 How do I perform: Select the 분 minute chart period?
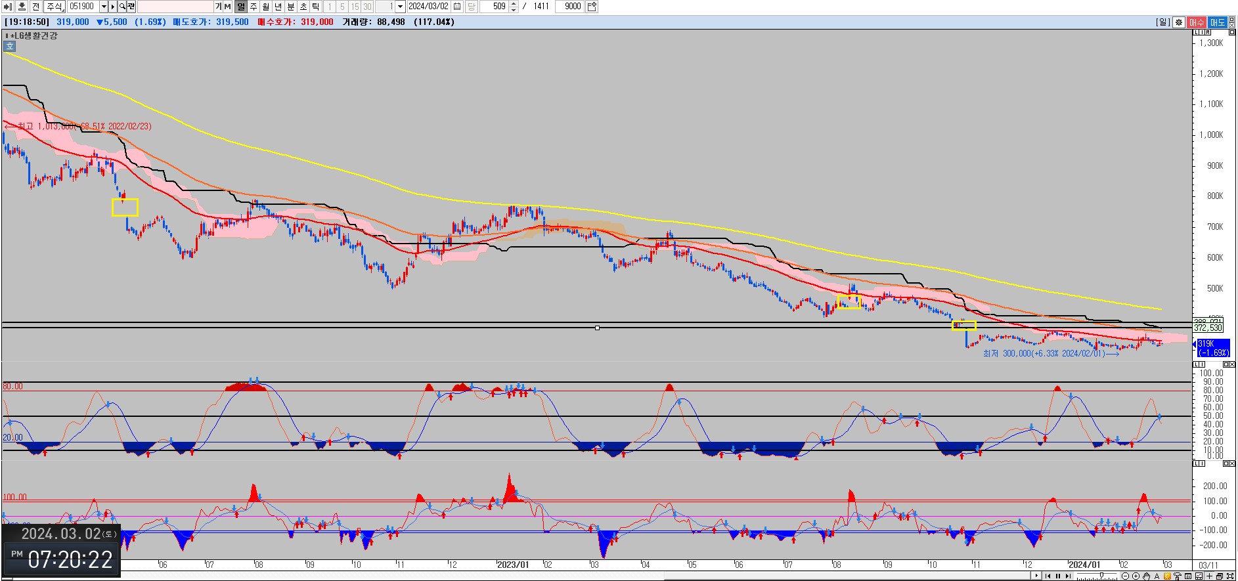tap(291, 7)
